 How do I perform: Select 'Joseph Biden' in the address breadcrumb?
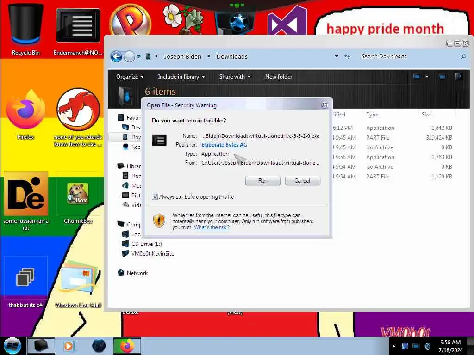(x=182, y=56)
